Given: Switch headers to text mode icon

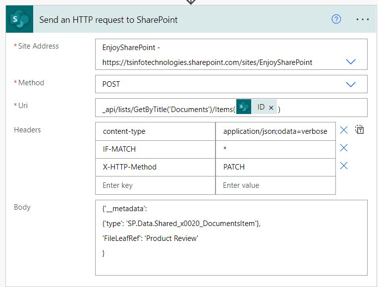Looking at the screenshot, I should [359, 130].
